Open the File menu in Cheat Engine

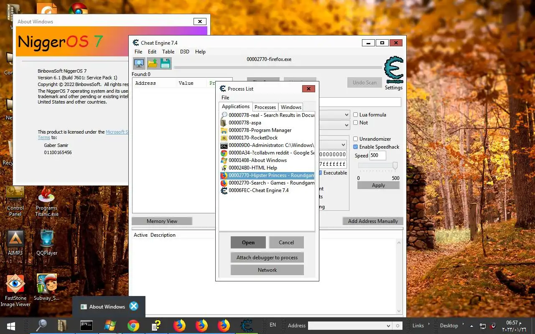tap(138, 52)
